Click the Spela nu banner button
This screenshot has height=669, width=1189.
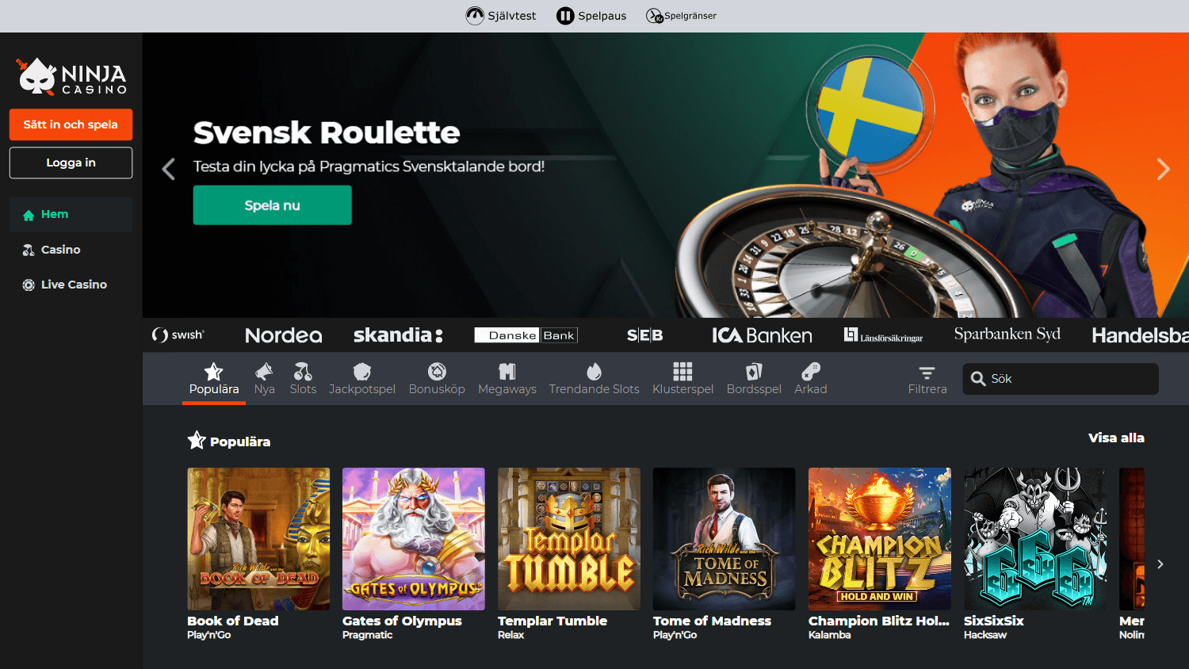click(272, 205)
